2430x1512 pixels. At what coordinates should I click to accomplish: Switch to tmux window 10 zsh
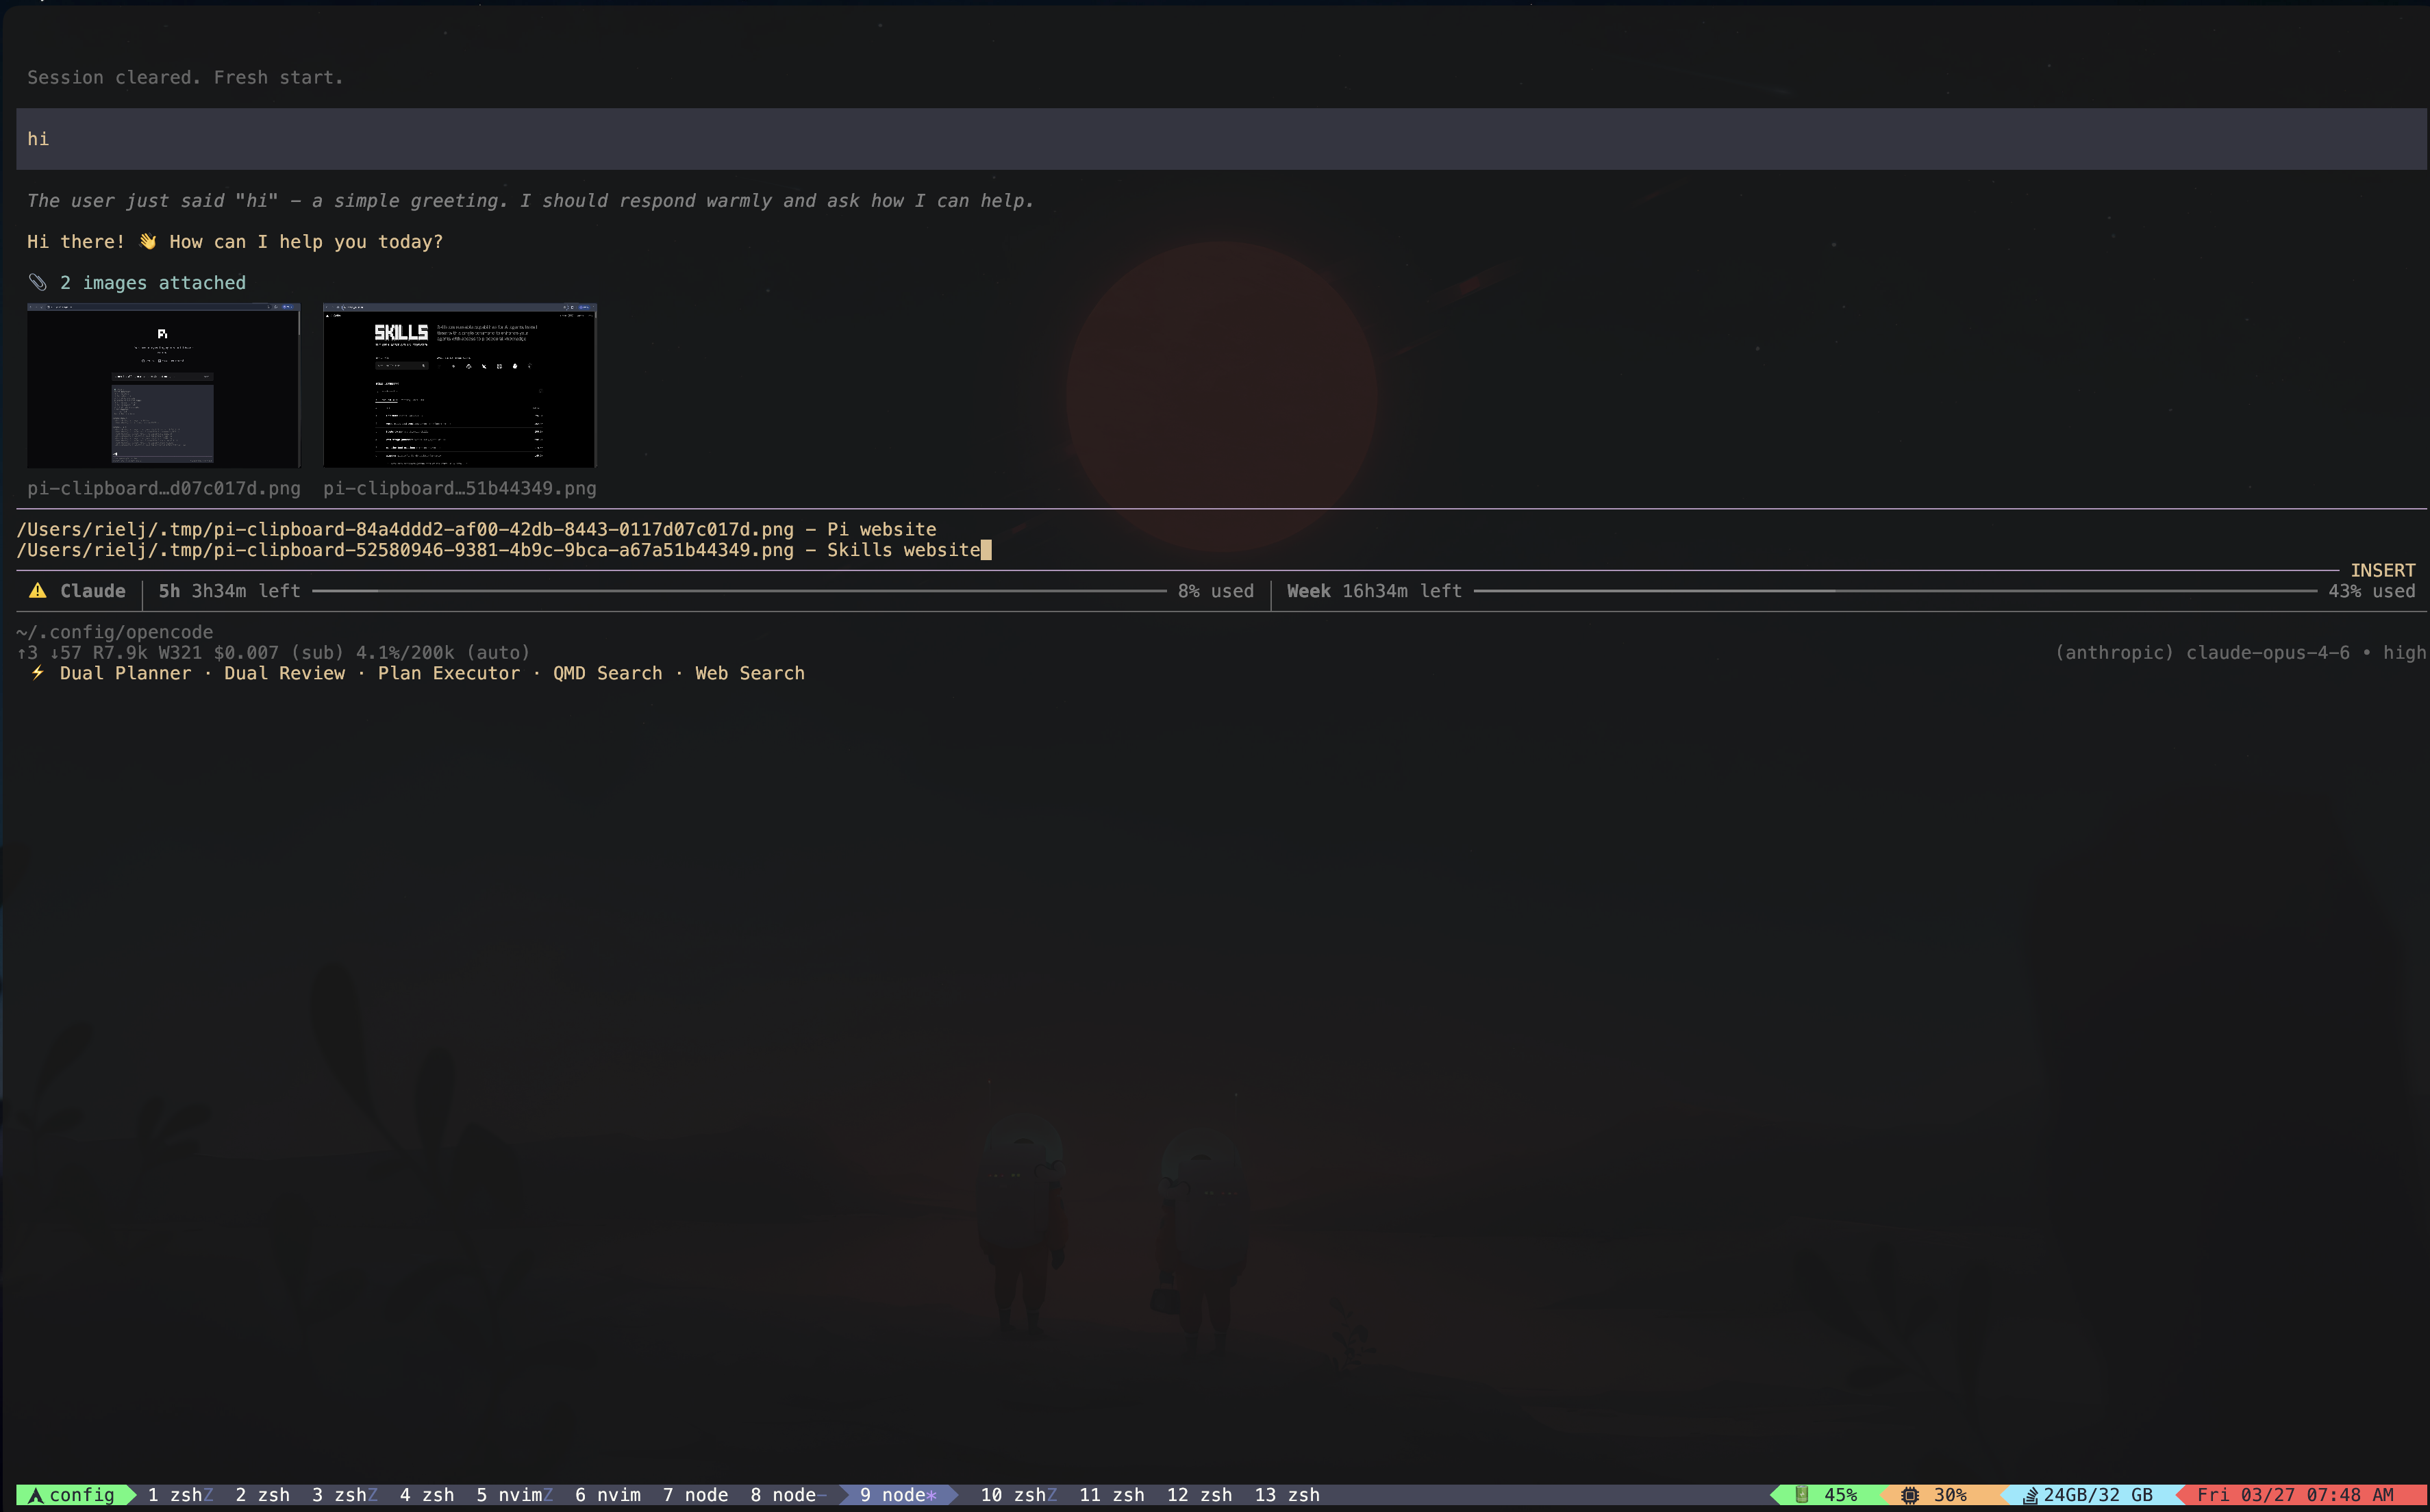coord(1018,1494)
